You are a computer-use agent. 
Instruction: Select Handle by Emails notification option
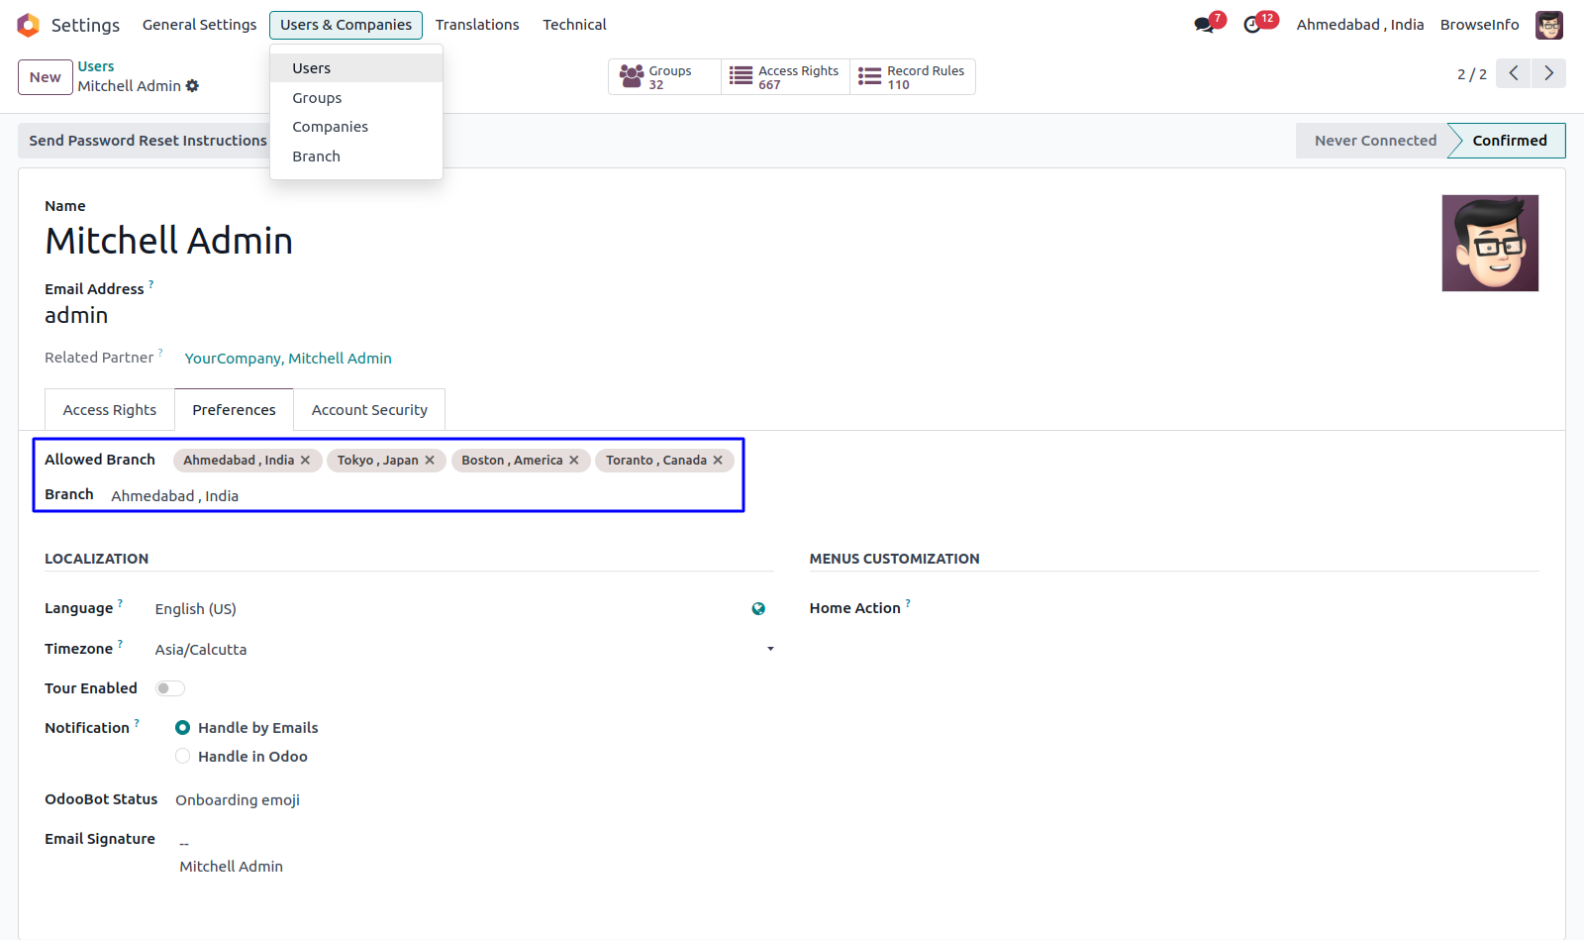click(x=183, y=728)
